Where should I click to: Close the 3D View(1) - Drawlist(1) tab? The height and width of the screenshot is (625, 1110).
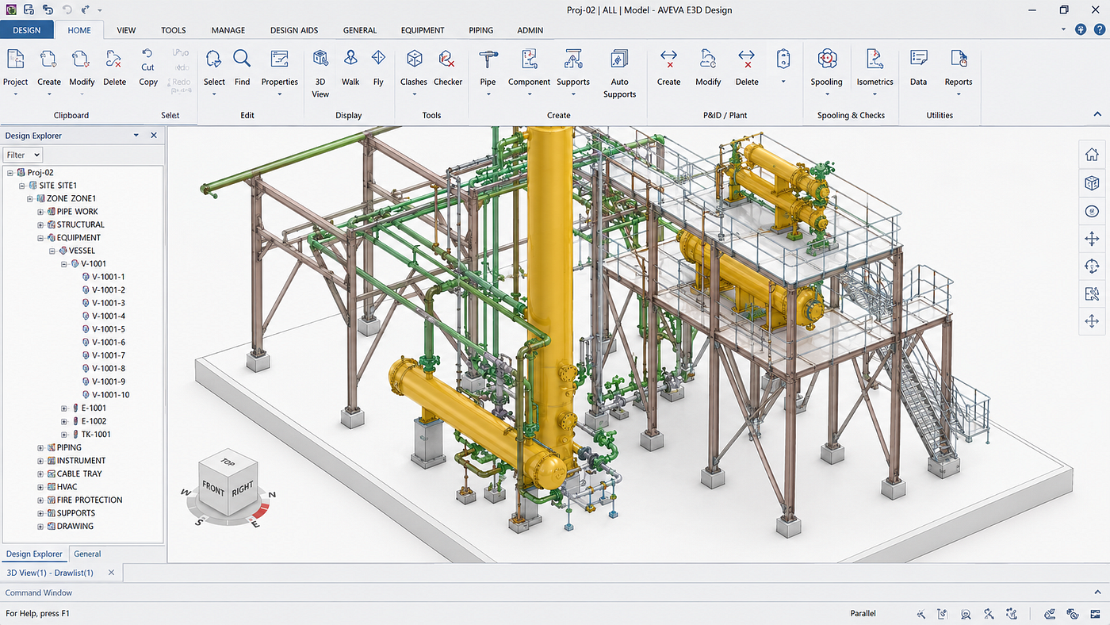pos(111,573)
